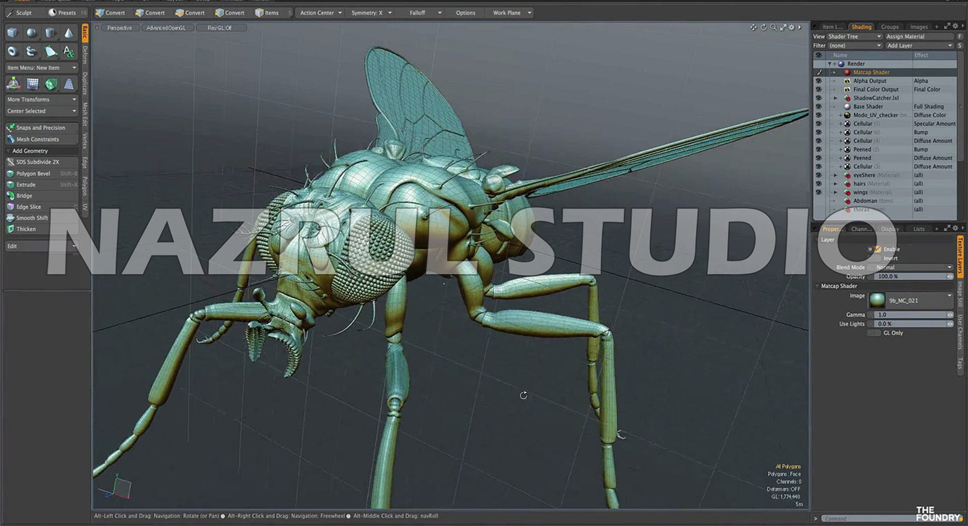Toggle the Enable layer checkbox
968x526 pixels.
(x=877, y=249)
